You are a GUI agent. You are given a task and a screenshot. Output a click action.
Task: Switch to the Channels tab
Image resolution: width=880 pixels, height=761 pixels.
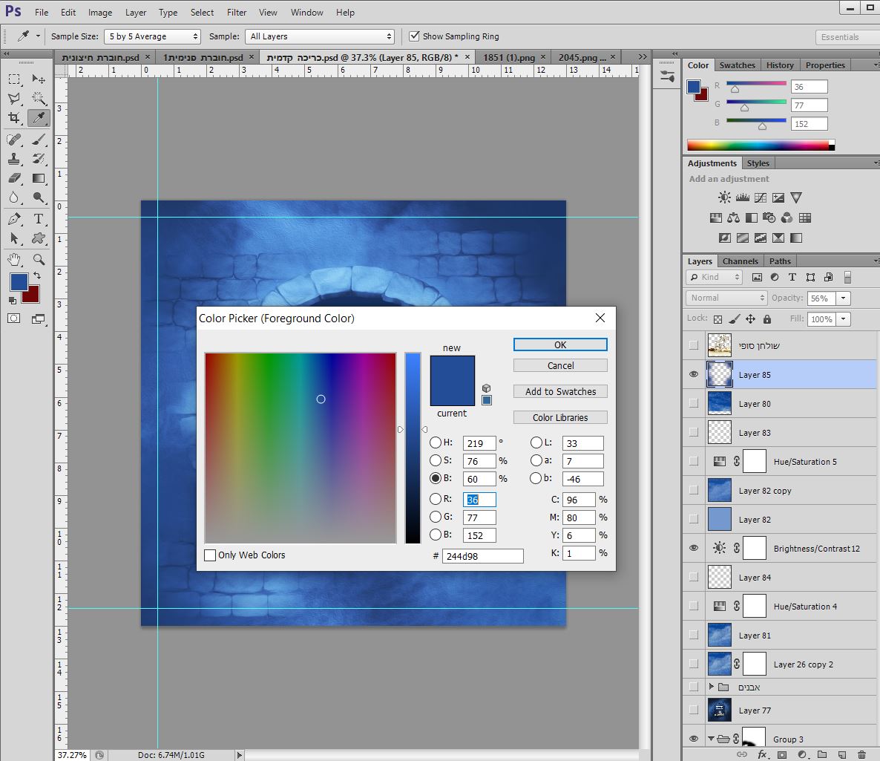(740, 261)
